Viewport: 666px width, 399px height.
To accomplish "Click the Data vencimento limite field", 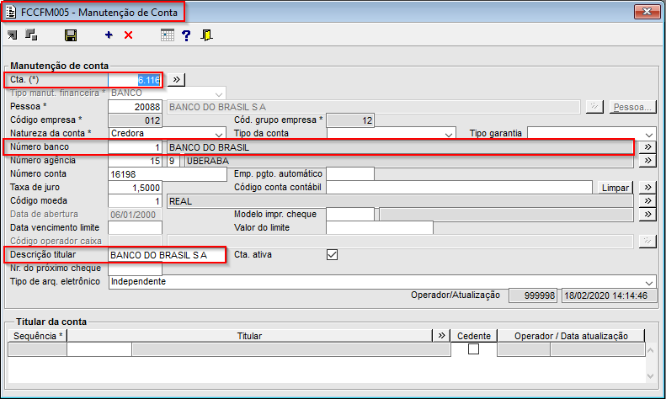I will (x=135, y=228).
